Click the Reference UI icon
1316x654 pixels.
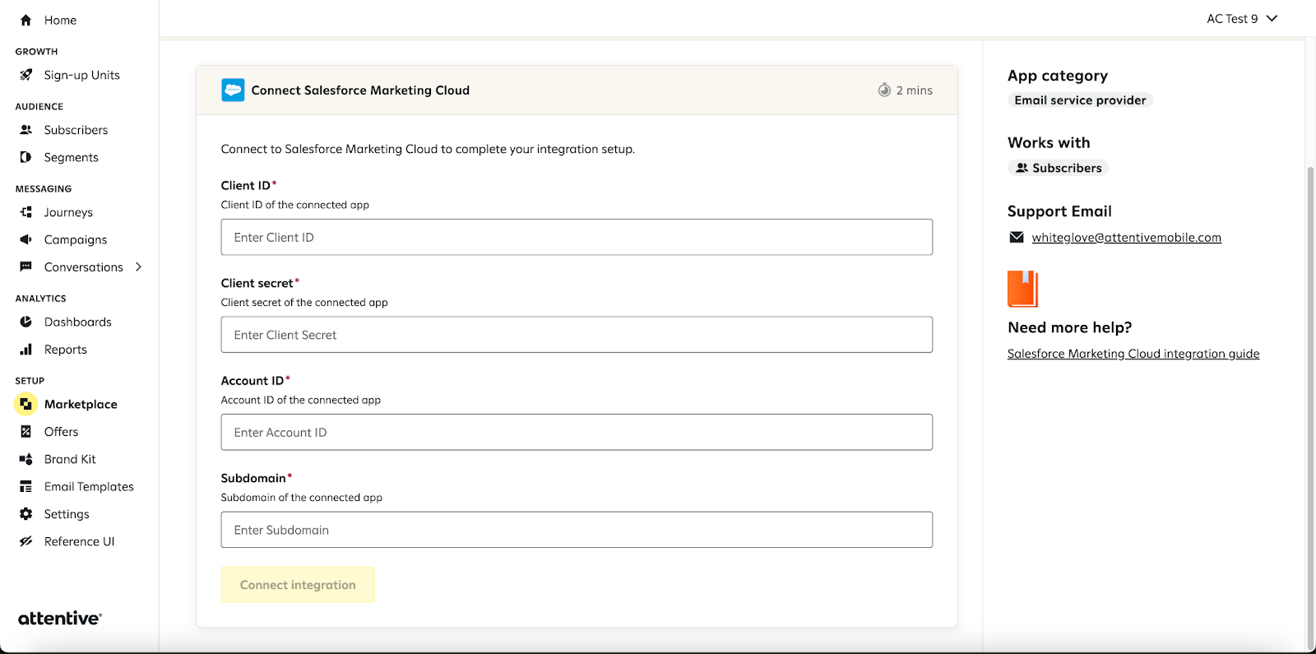coord(26,541)
